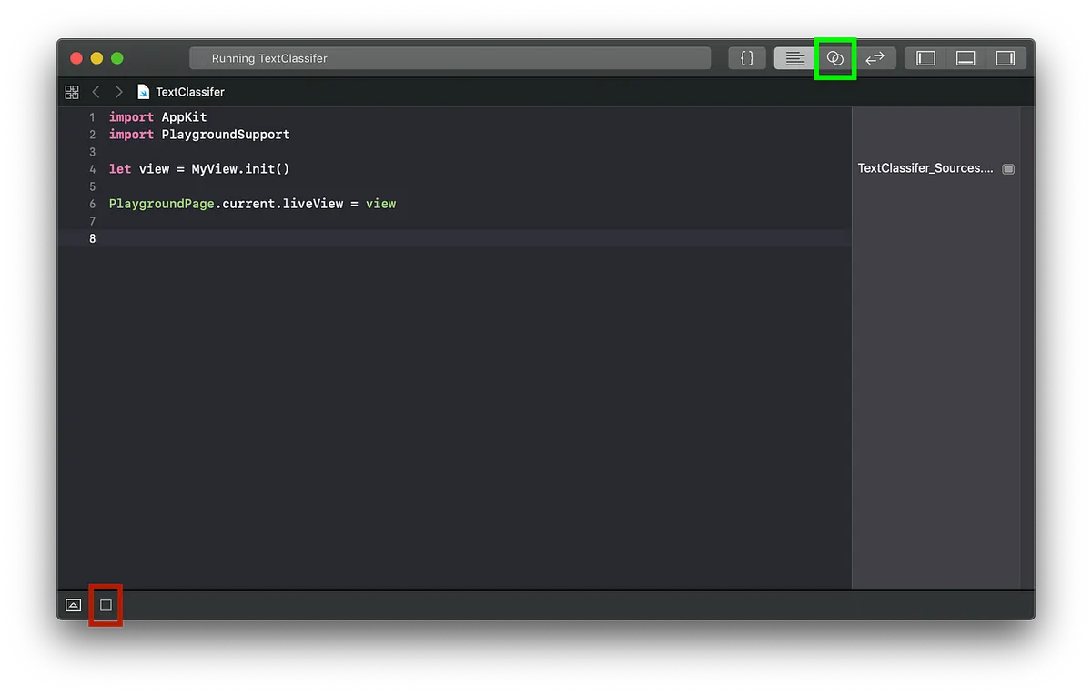Screen dimensions: 1092x695
Task: Select the side-by-side editor mode
Action: pos(875,57)
